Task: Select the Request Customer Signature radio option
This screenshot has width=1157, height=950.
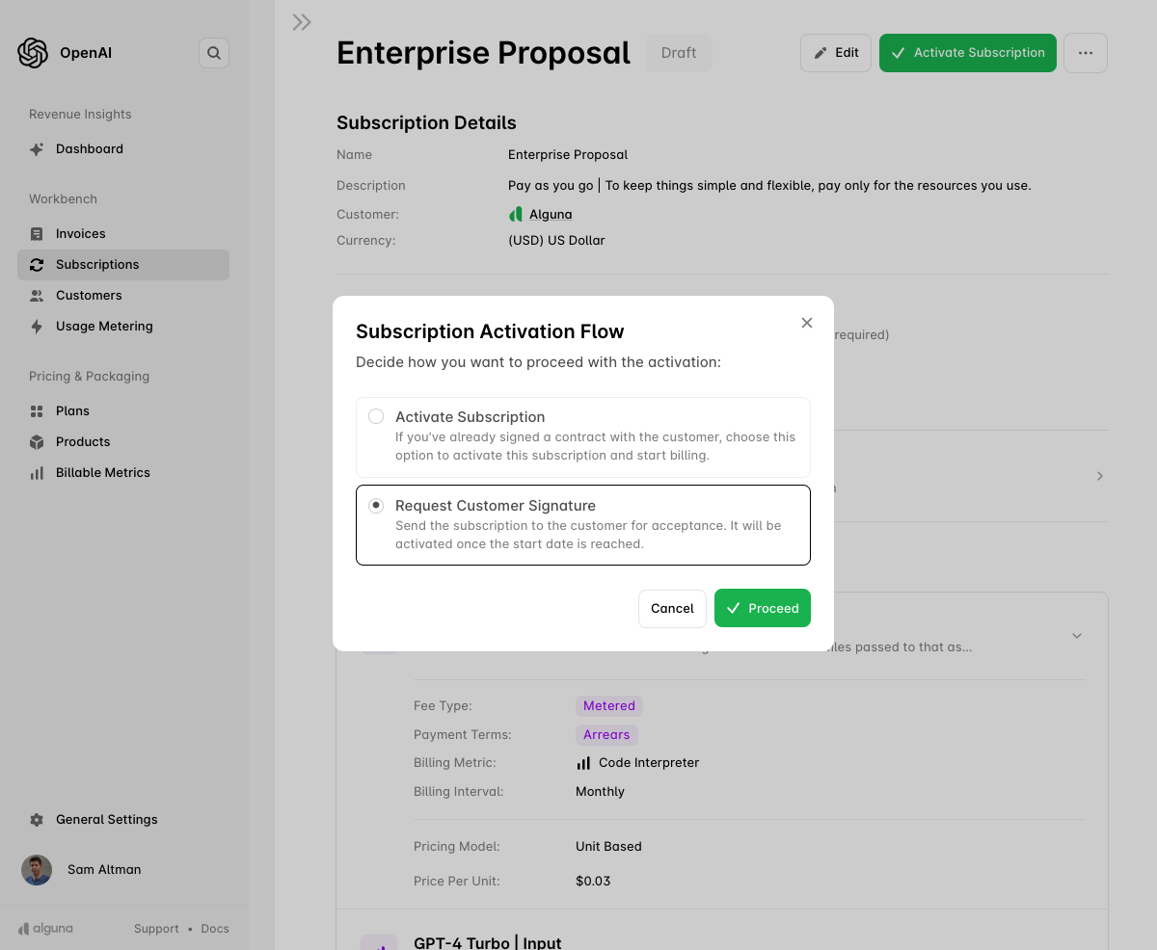Action: (x=376, y=505)
